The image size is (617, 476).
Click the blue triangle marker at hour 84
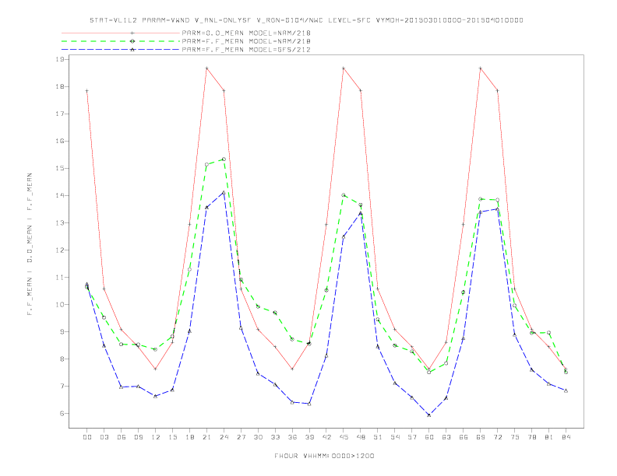[566, 390]
